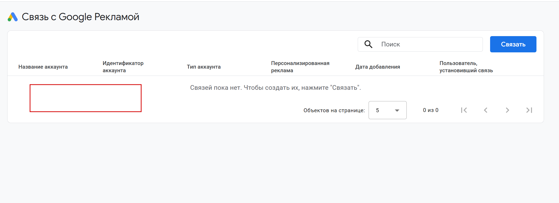Click the previous page chevron
This screenshot has width=559, height=203.
(x=486, y=110)
